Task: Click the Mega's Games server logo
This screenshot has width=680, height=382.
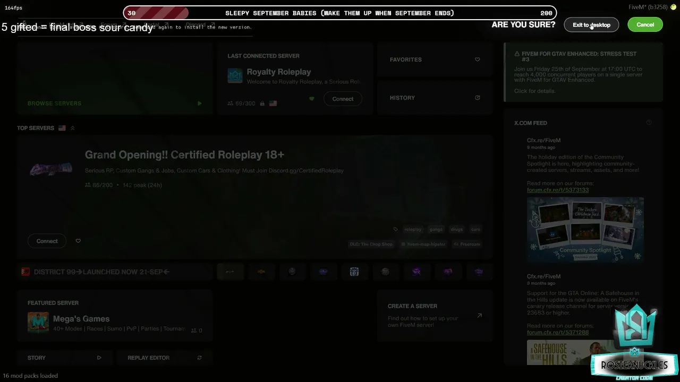Action: (38, 322)
